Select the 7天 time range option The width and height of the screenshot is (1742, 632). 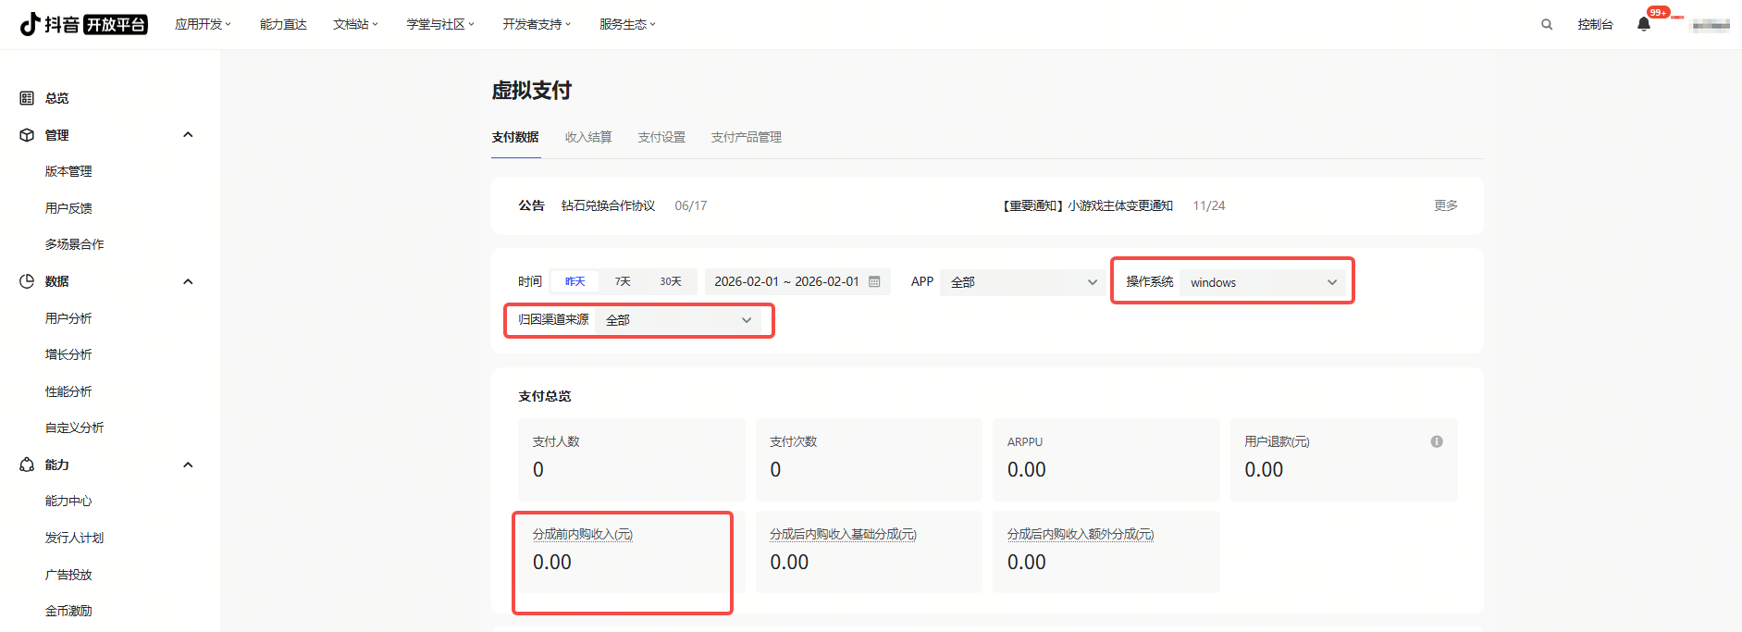pos(623,282)
